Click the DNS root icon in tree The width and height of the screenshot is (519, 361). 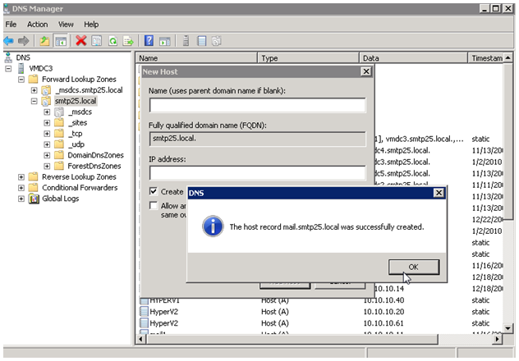(8, 57)
